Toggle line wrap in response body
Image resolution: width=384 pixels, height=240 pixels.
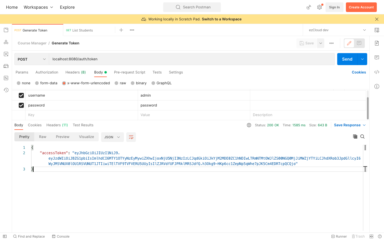pyautogui.click(x=131, y=137)
